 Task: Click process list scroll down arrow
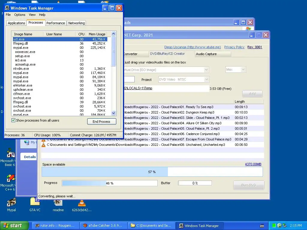tap(113, 113)
